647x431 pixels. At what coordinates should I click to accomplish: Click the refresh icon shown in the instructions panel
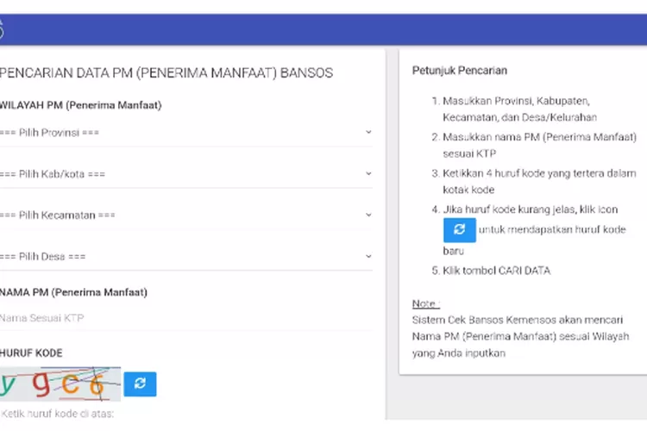[x=460, y=230]
